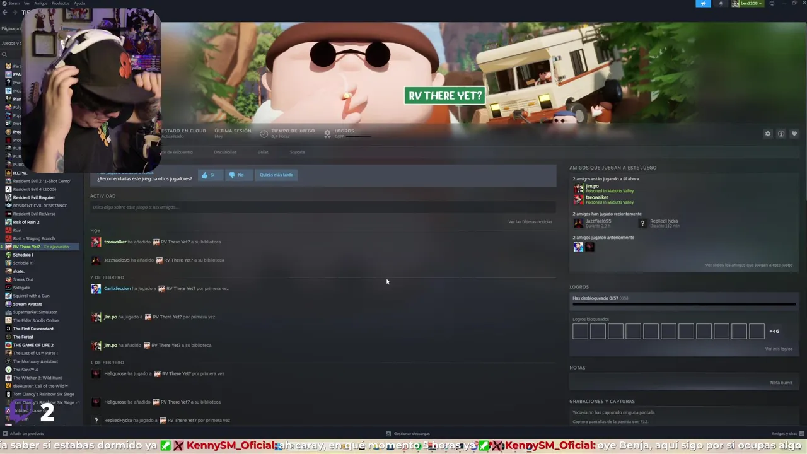The width and height of the screenshot is (807, 454).
Task: Click jim.po avatar in friends playing
Action: (x=578, y=189)
